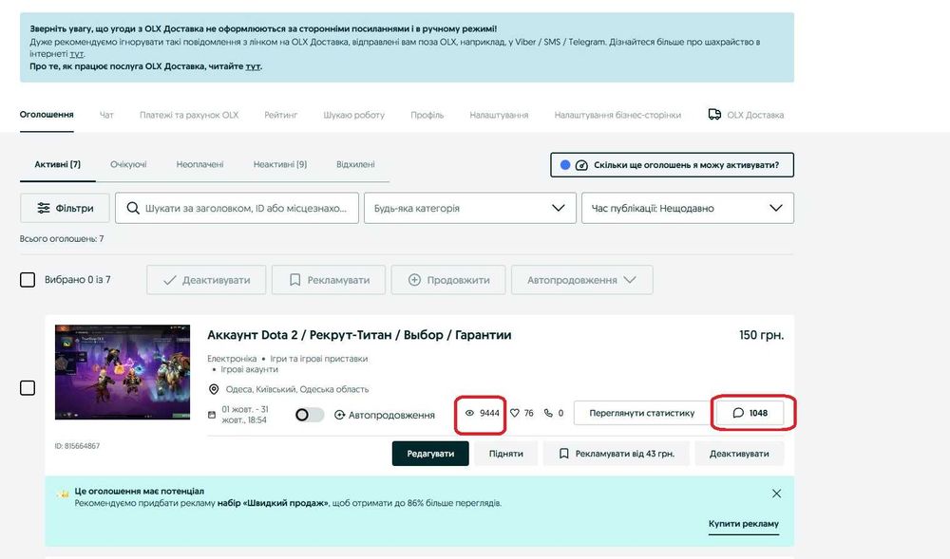Open the Чат menu item
This screenshot has width=950, height=559.
tap(106, 115)
